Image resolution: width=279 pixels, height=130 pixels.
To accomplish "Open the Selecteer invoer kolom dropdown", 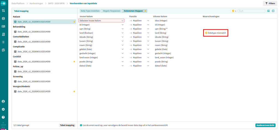I will point(101,21).
